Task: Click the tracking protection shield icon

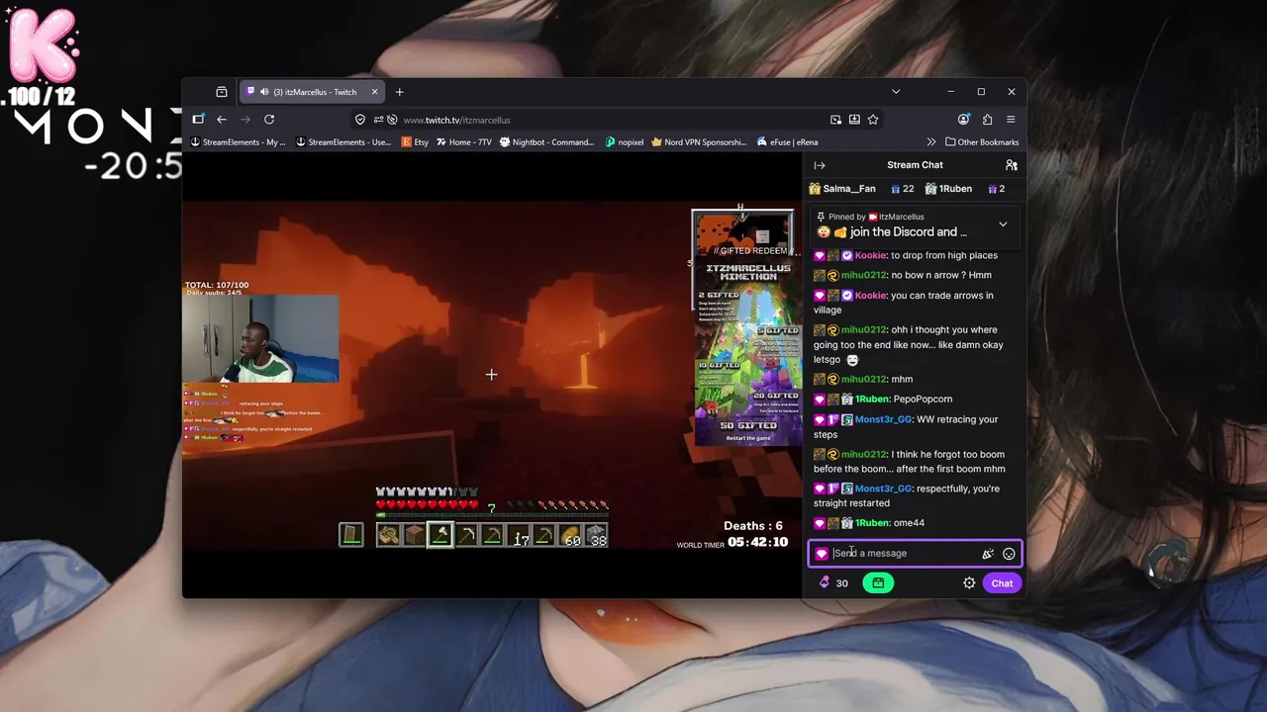Action: point(359,120)
